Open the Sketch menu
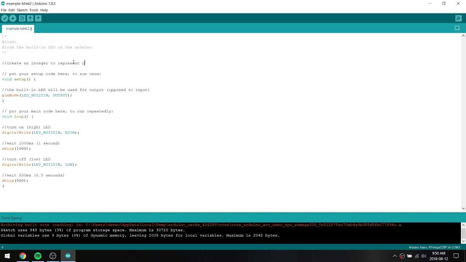The height and width of the screenshot is (262, 466). [22, 10]
